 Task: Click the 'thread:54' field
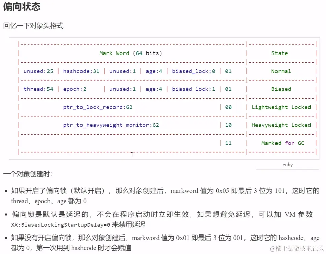tap(38, 89)
